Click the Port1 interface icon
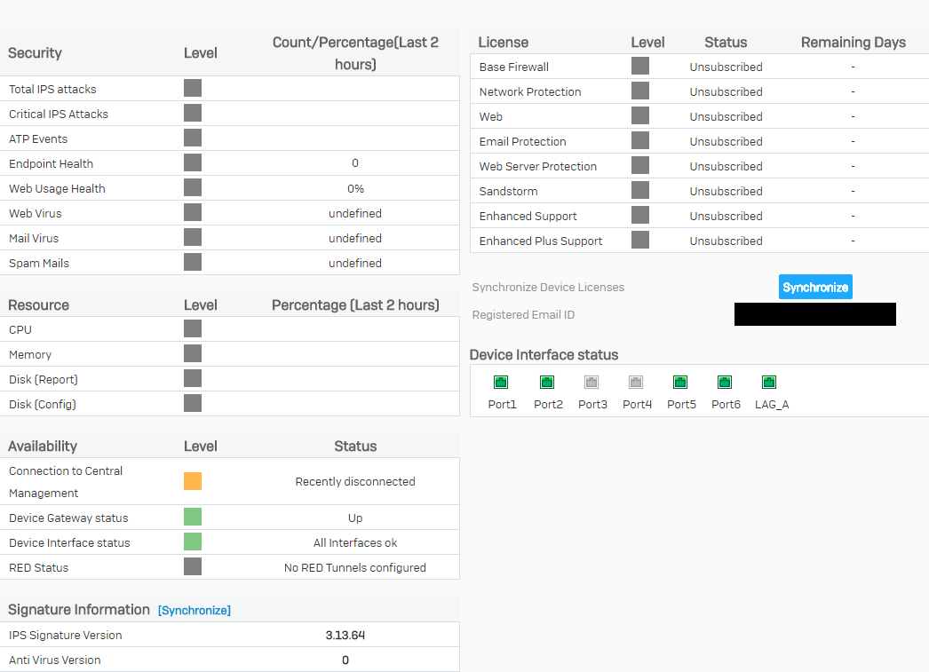The width and height of the screenshot is (929, 672). click(501, 382)
